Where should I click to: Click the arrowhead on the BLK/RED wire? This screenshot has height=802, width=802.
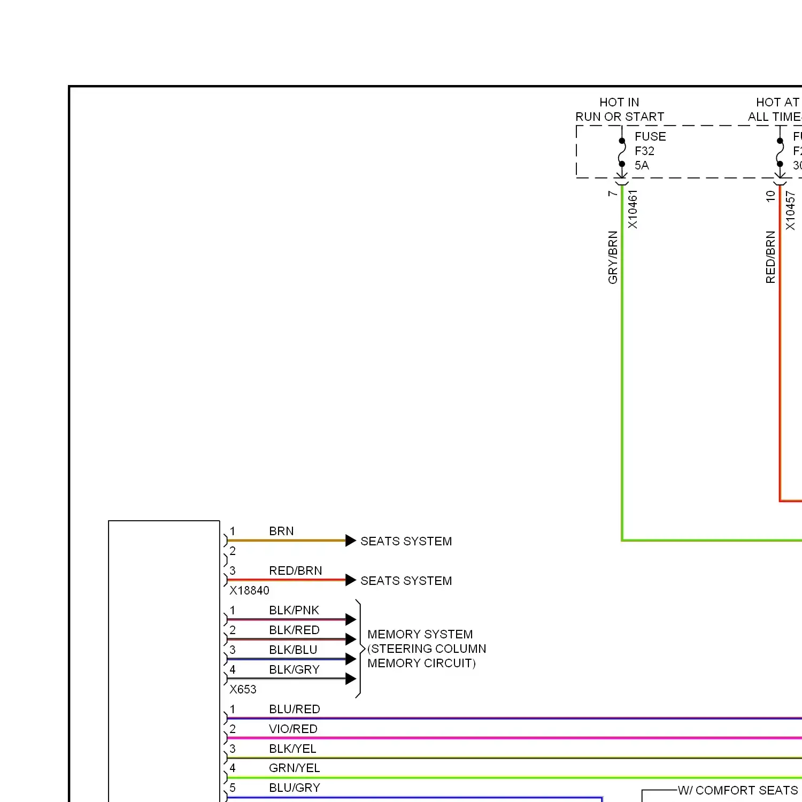coord(351,639)
